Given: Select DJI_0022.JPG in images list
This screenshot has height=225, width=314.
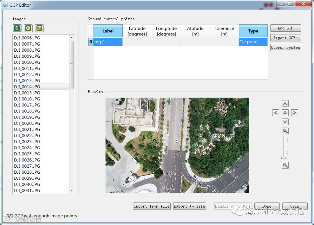Looking at the screenshot, I should [x=41, y=136].
